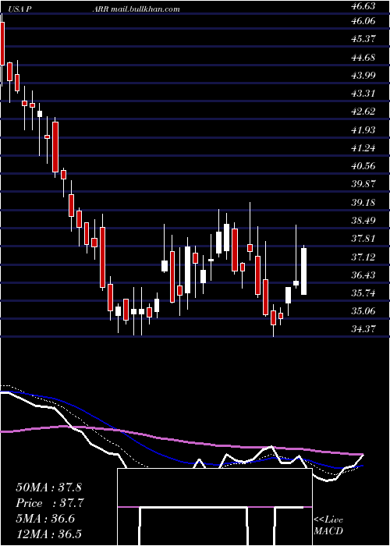Image resolution: width=390 pixels, height=546 pixels.
Task: Click the 41.93 price axis label
Action: (365, 130)
